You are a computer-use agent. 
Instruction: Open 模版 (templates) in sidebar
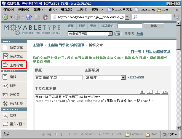(14, 77)
